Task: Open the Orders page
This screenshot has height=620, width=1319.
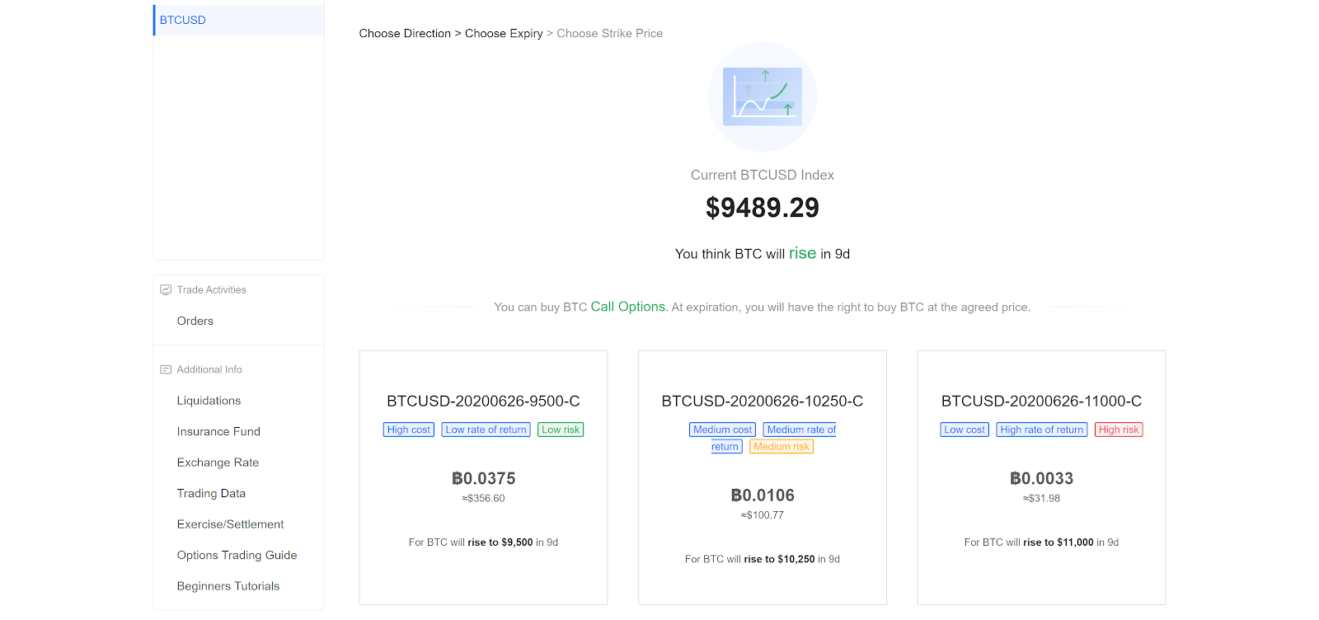Action: coord(195,321)
